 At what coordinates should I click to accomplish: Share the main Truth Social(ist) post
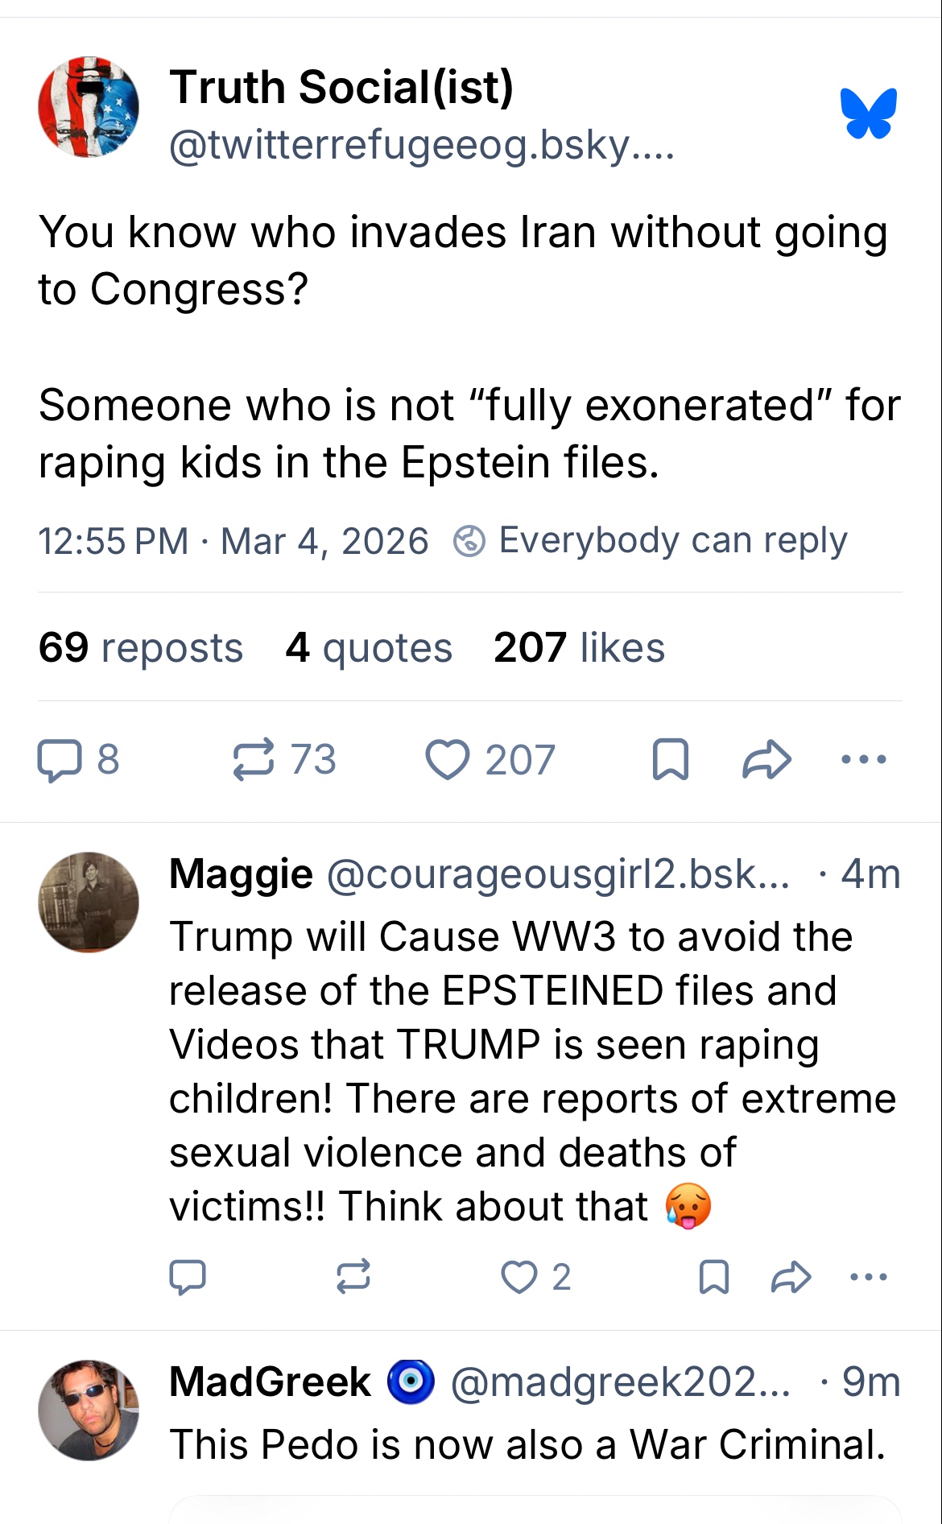(766, 760)
